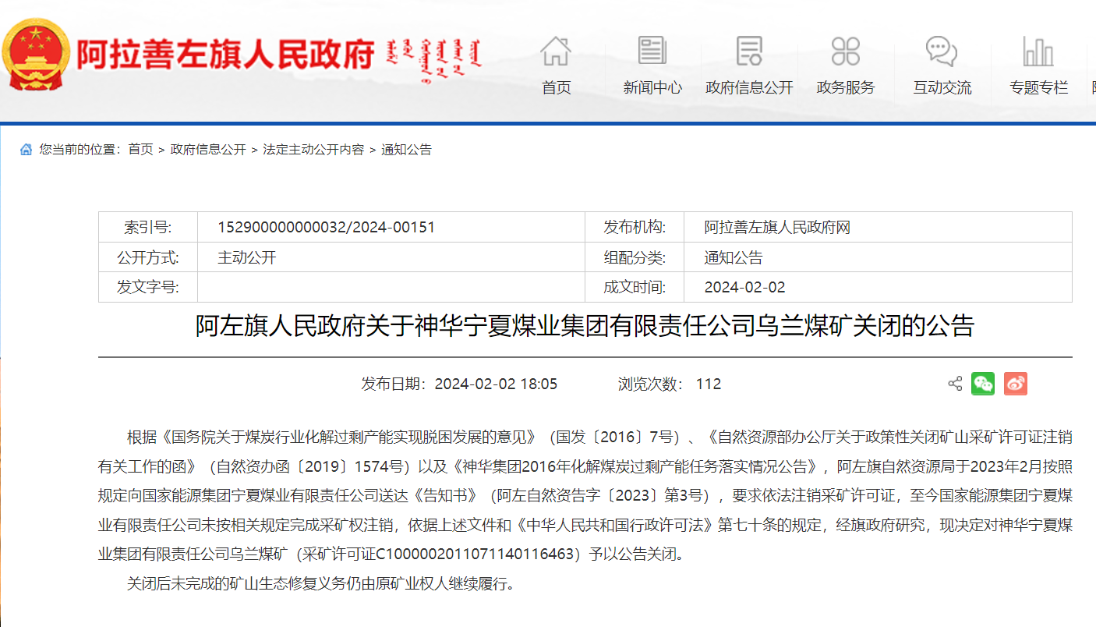
Task: Share the article to WeChat
Action: (x=983, y=384)
